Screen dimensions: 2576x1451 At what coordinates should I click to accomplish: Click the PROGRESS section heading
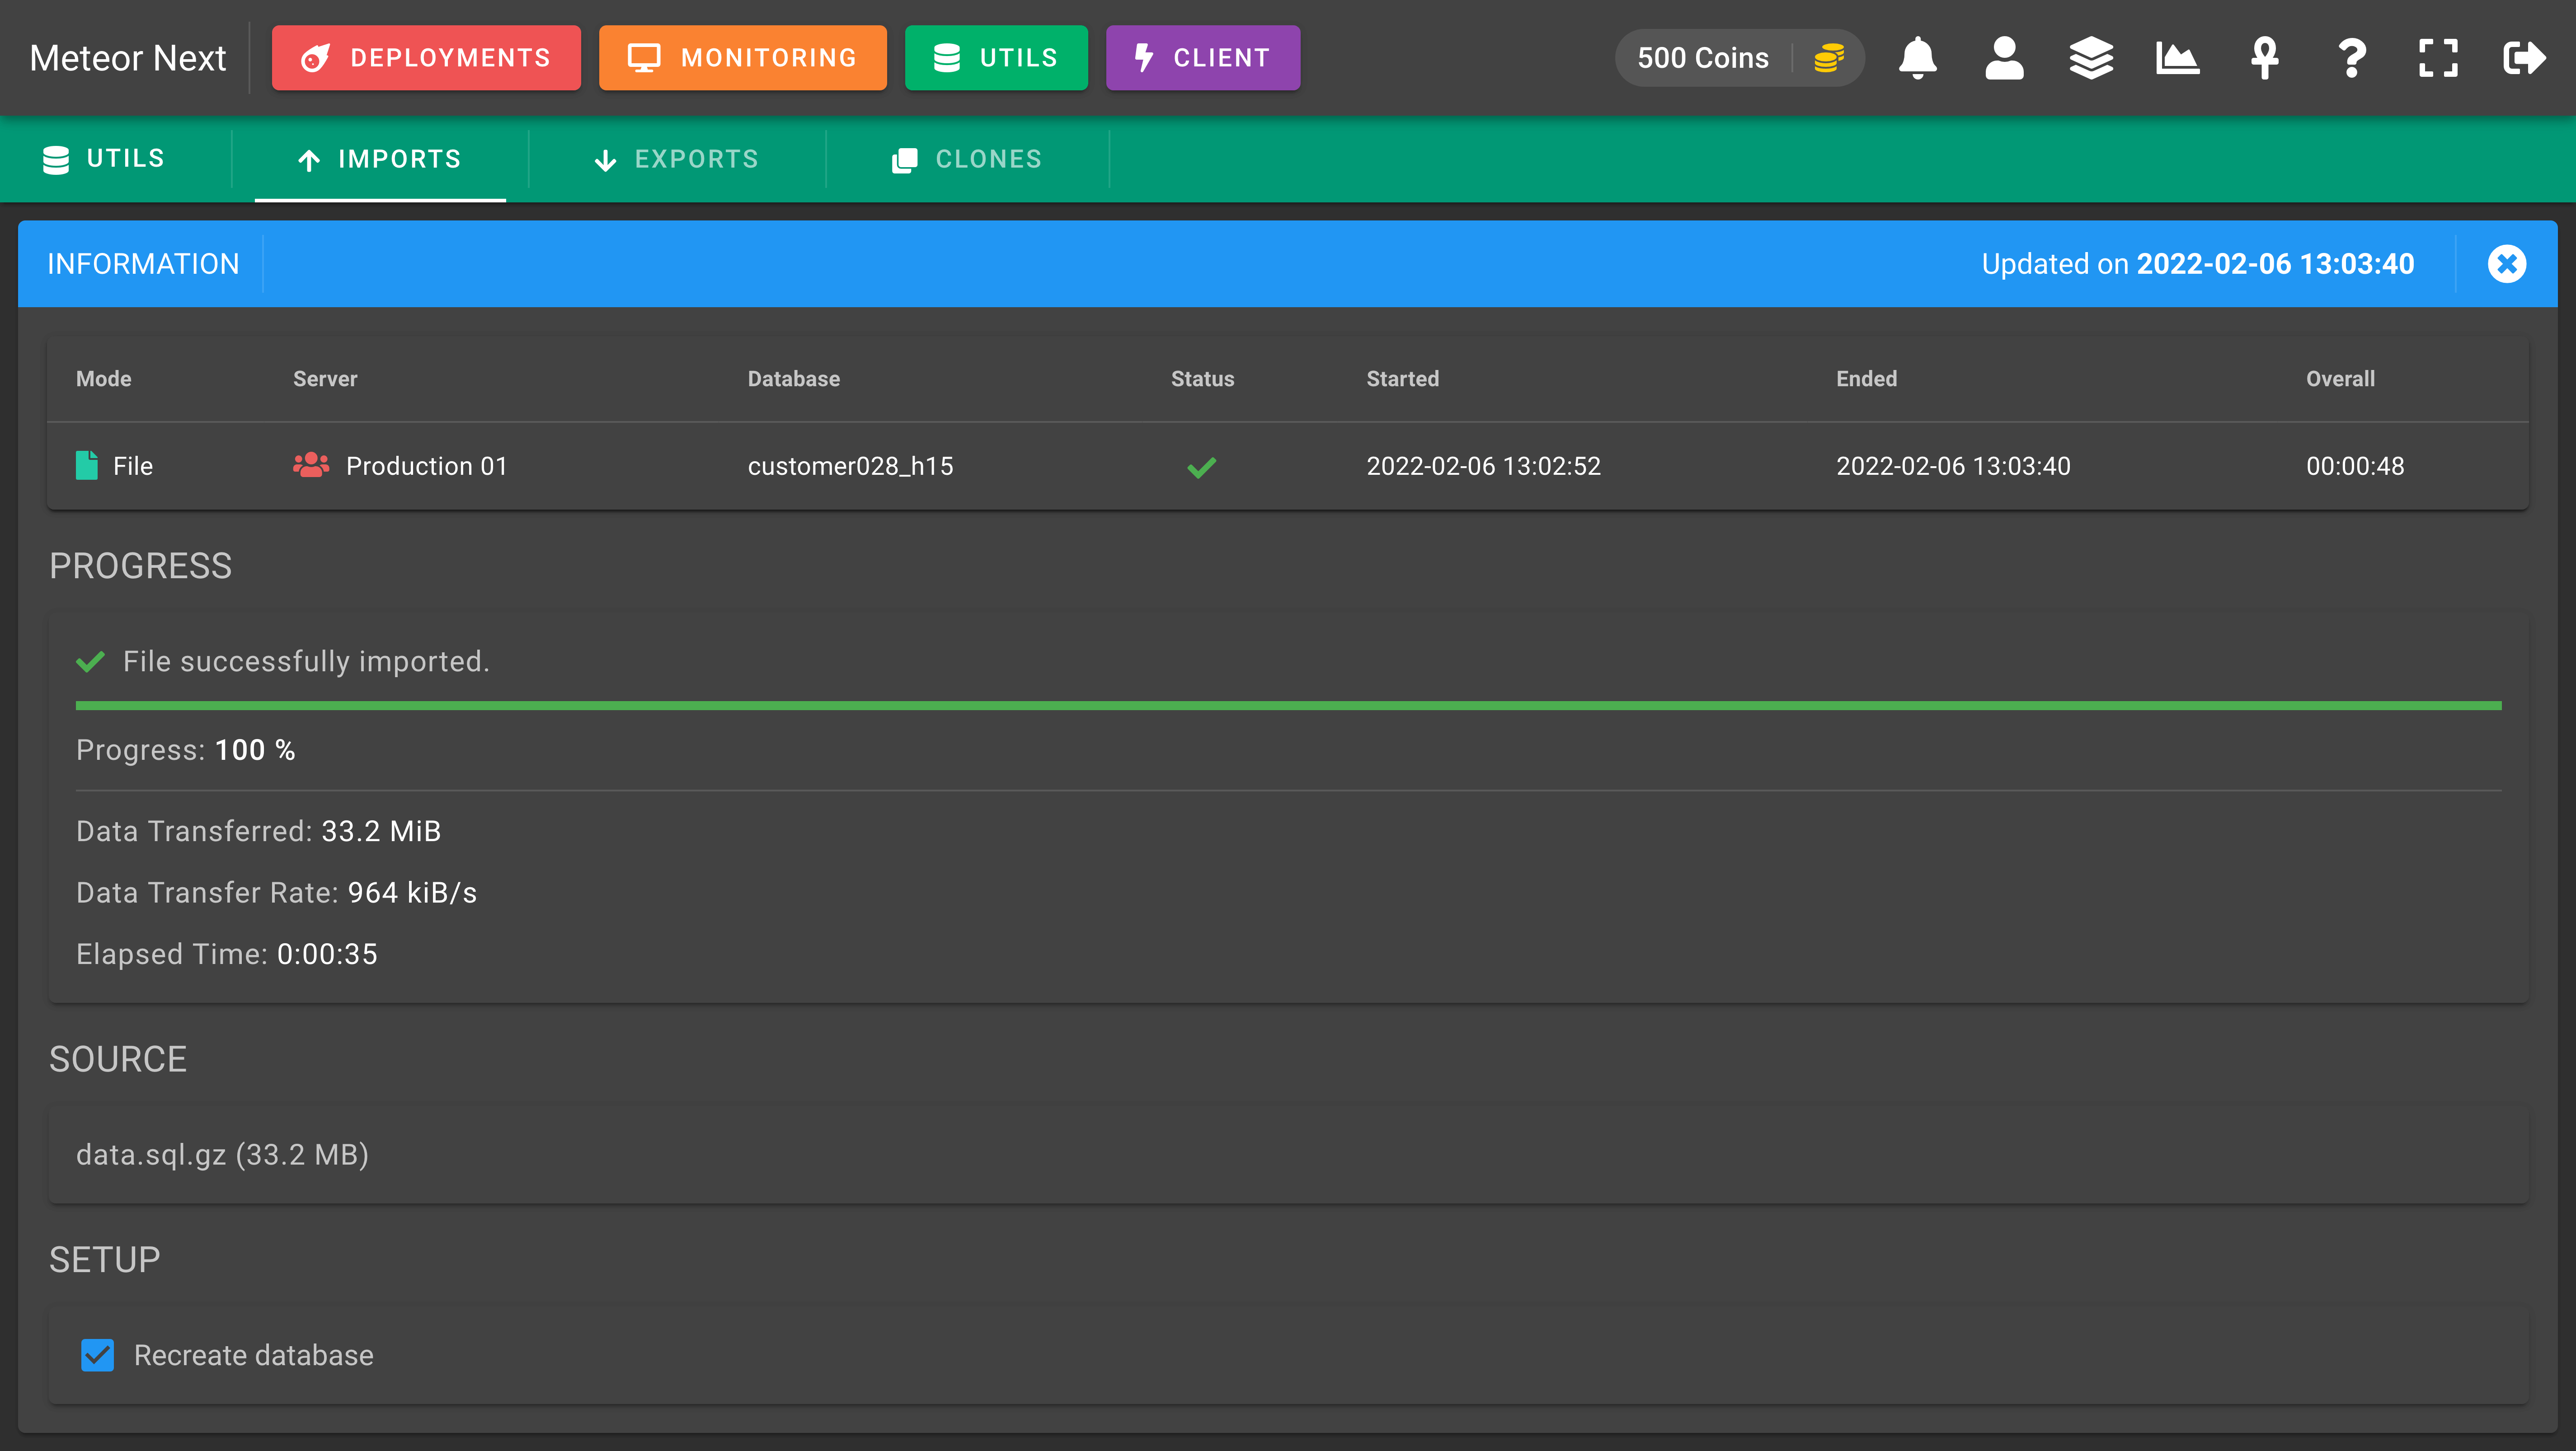pyautogui.click(x=140, y=566)
